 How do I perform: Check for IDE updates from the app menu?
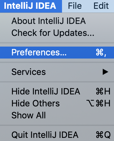coord(57,33)
